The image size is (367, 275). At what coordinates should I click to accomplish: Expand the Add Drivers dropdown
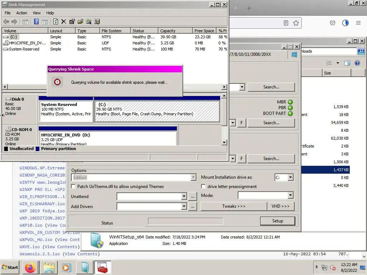coord(184,207)
